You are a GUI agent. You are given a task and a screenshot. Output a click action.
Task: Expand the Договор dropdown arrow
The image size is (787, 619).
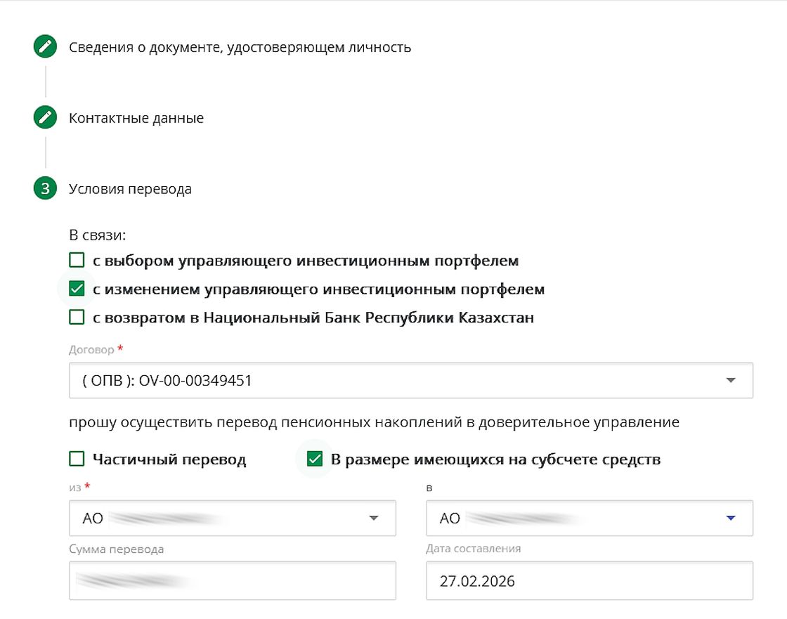coord(731,380)
